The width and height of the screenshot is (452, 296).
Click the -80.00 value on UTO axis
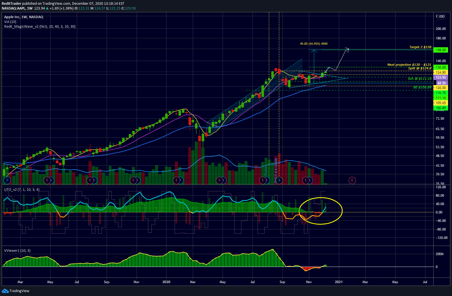(x=441, y=229)
